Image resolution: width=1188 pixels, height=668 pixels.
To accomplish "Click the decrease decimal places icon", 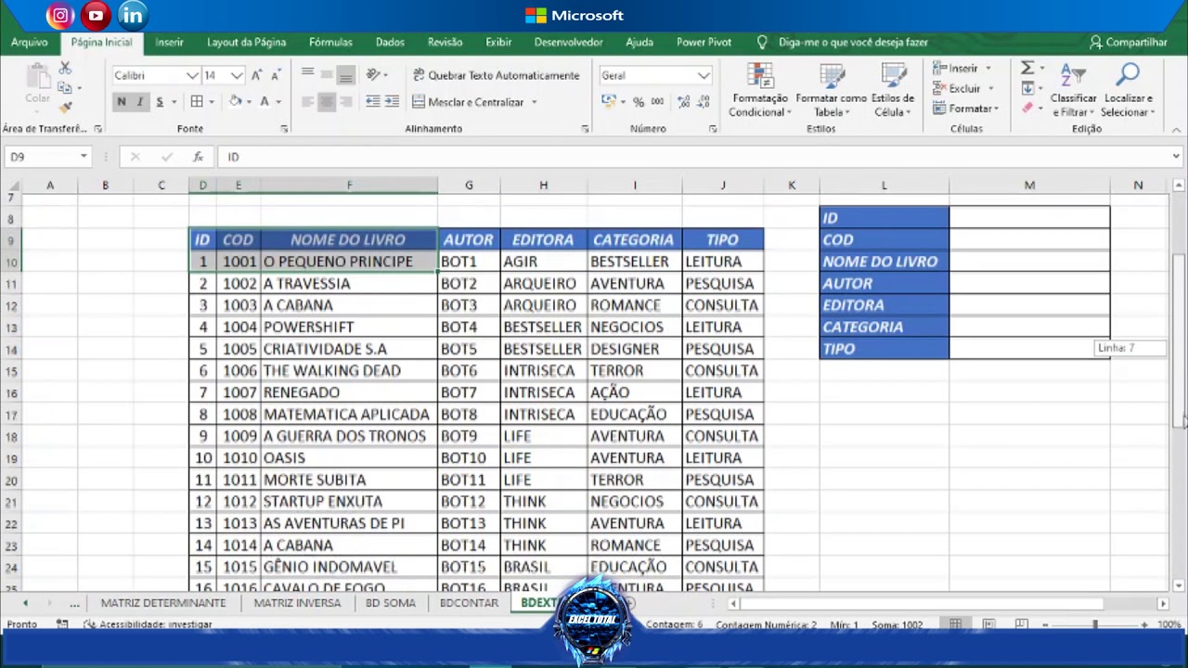I will click(704, 102).
